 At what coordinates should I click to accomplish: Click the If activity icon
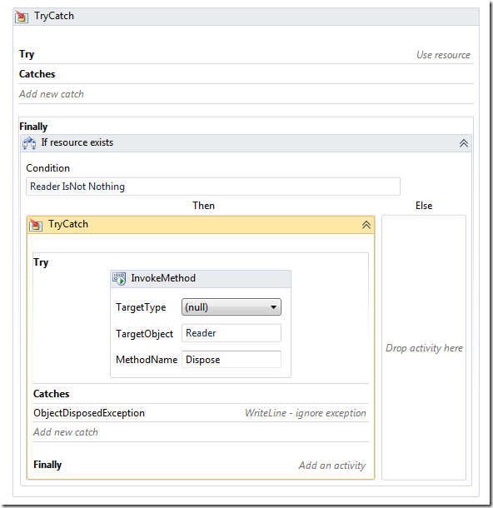pos(29,143)
